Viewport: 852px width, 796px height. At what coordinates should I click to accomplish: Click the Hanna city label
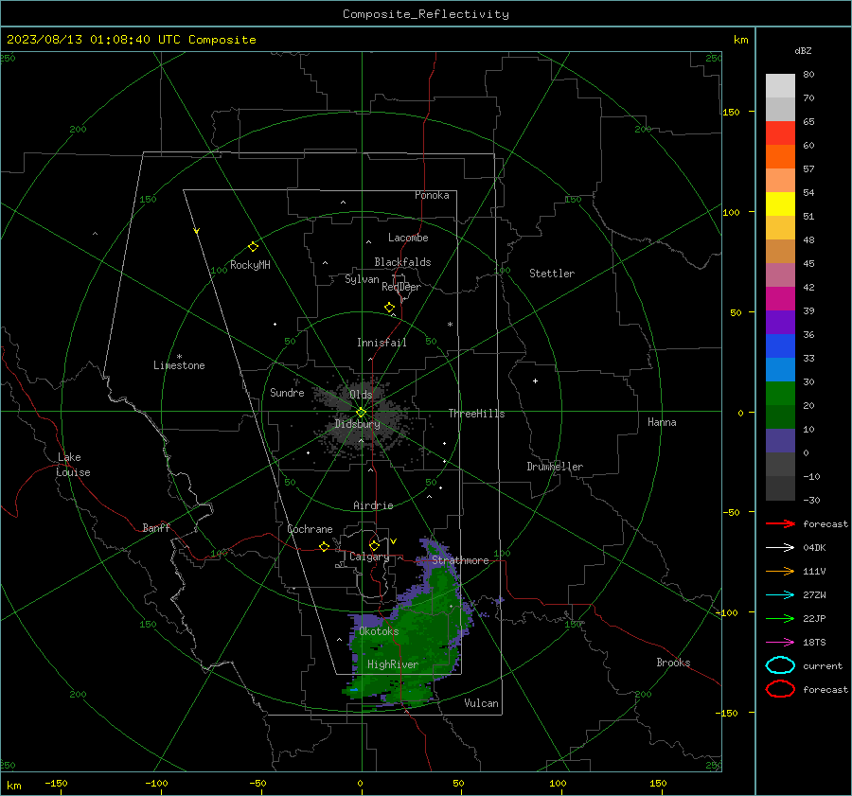[662, 422]
